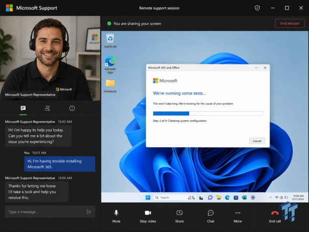309x232 pixels.
Task: Open the participants tab
Action: [x=47, y=108]
